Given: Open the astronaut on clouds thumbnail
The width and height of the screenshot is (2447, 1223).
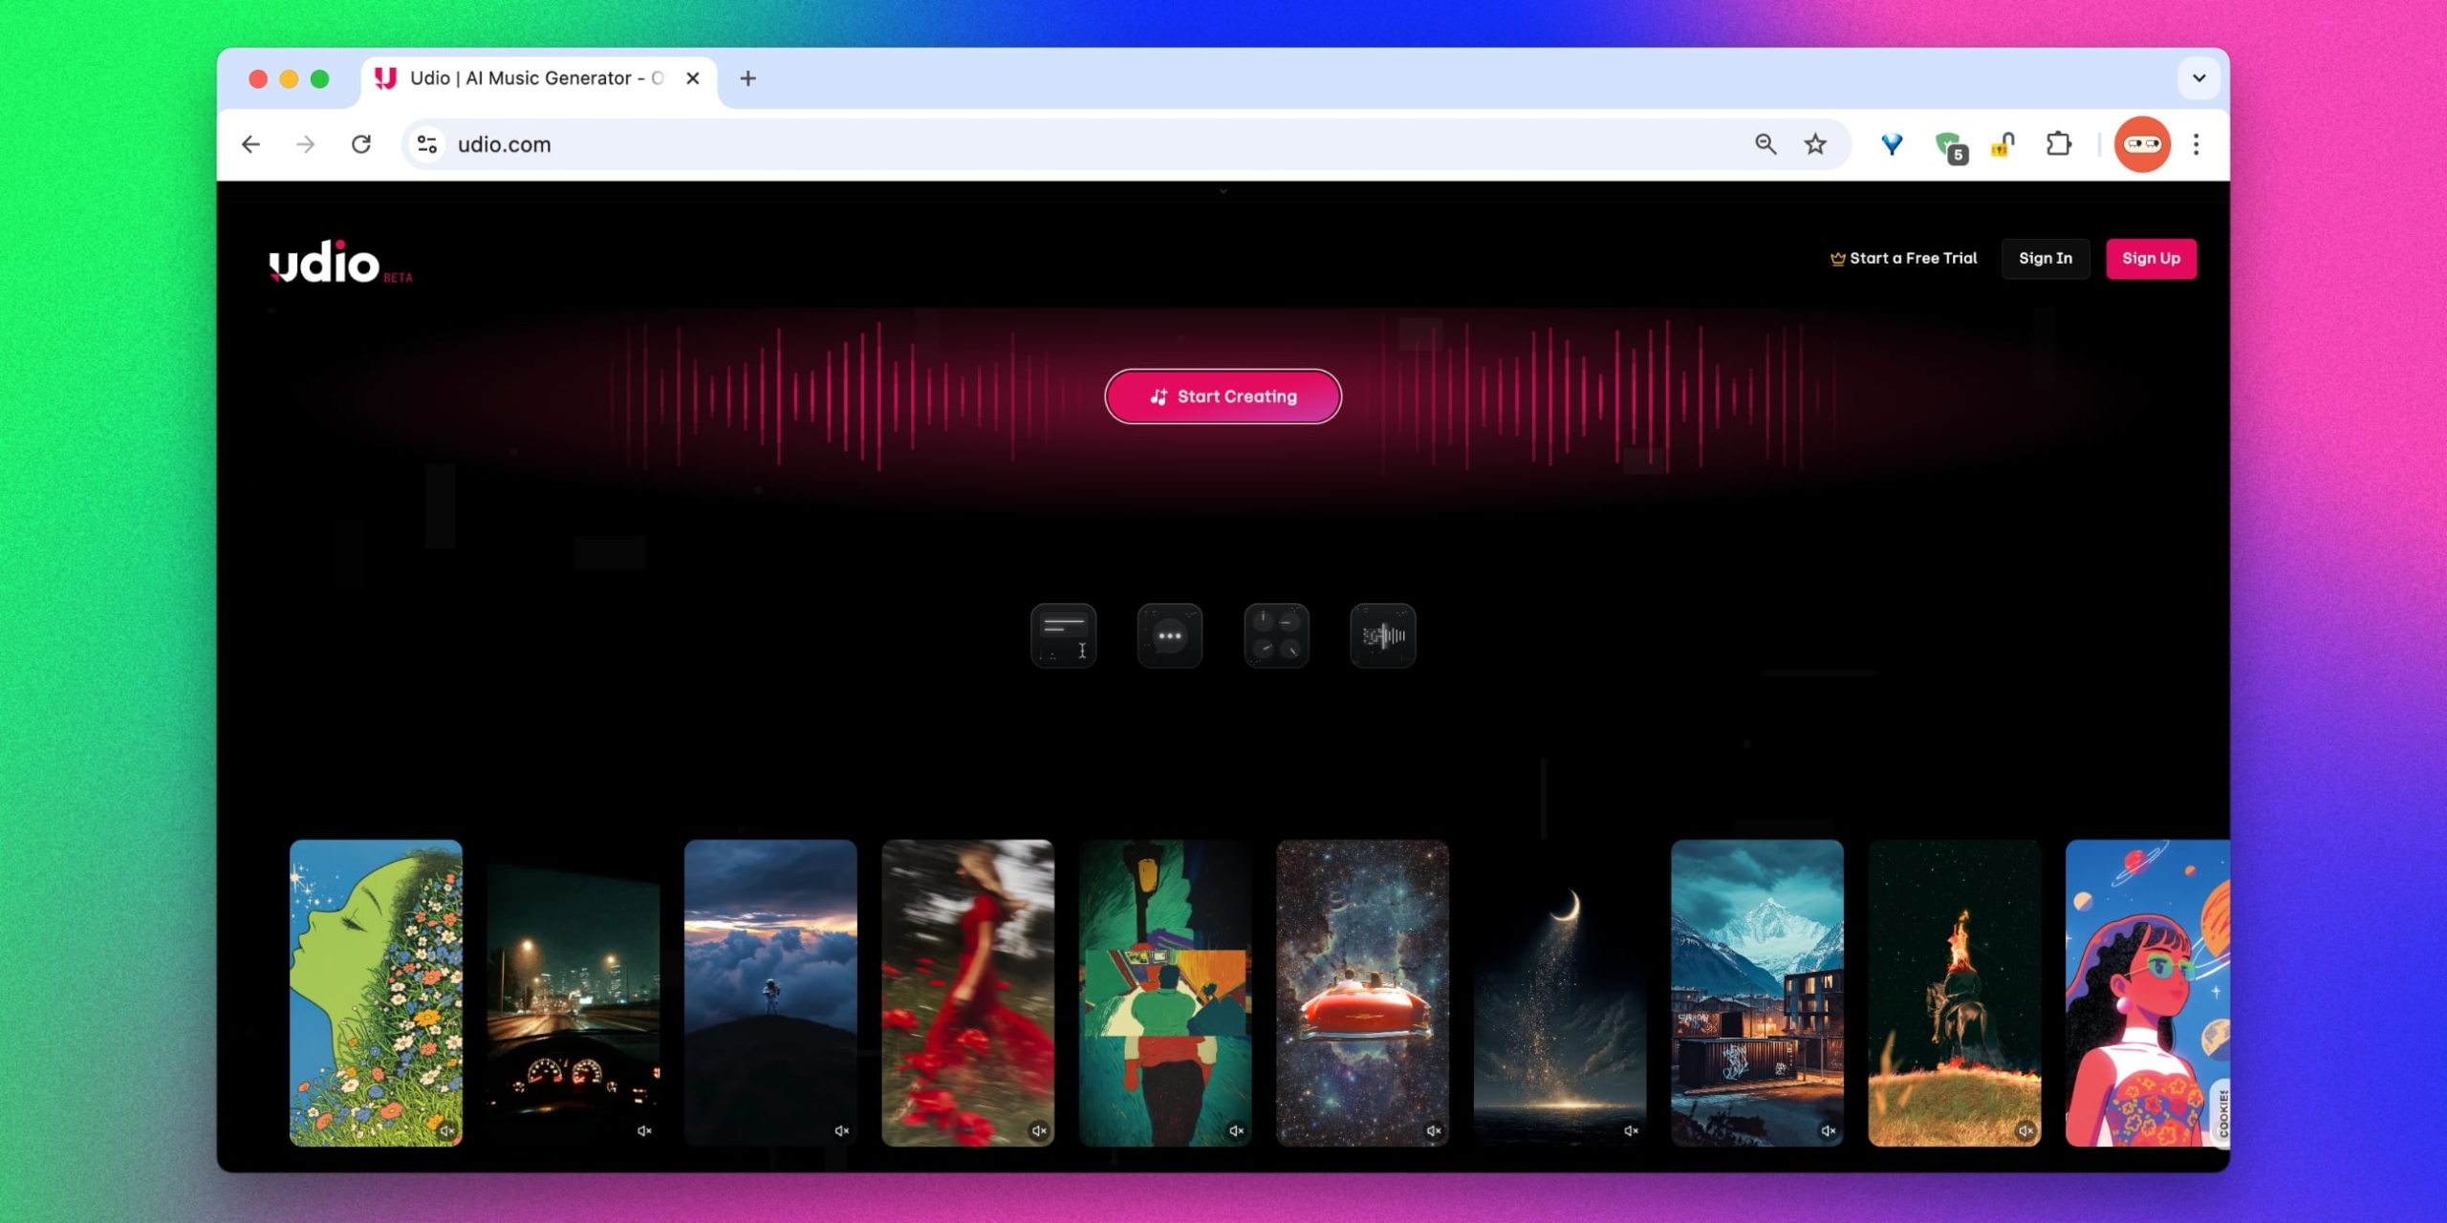Looking at the screenshot, I should 770,993.
